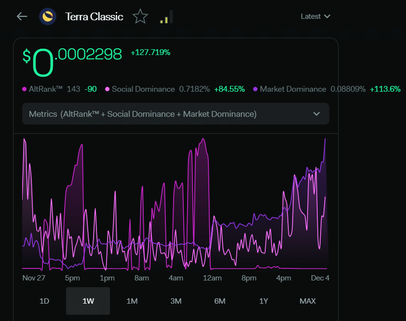This screenshot has width=406, height=321.
Task: Click the 5pm axis label
Action: coord(72,278)
